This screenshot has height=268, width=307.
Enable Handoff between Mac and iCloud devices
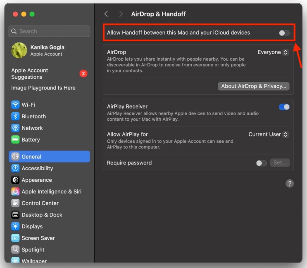284,33
